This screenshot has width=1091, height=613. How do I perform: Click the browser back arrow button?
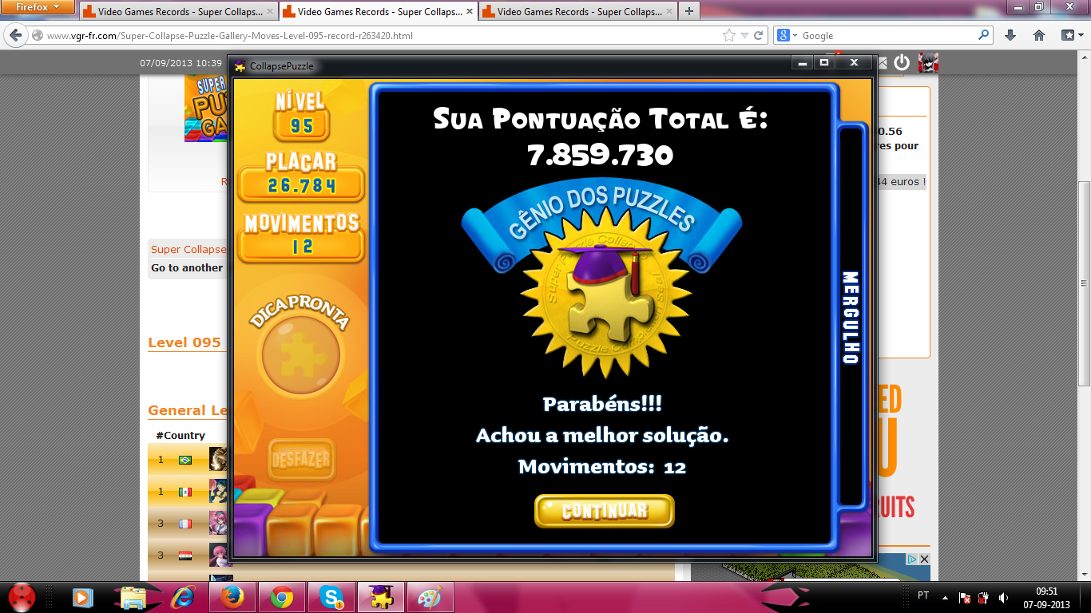click(15, 35)
